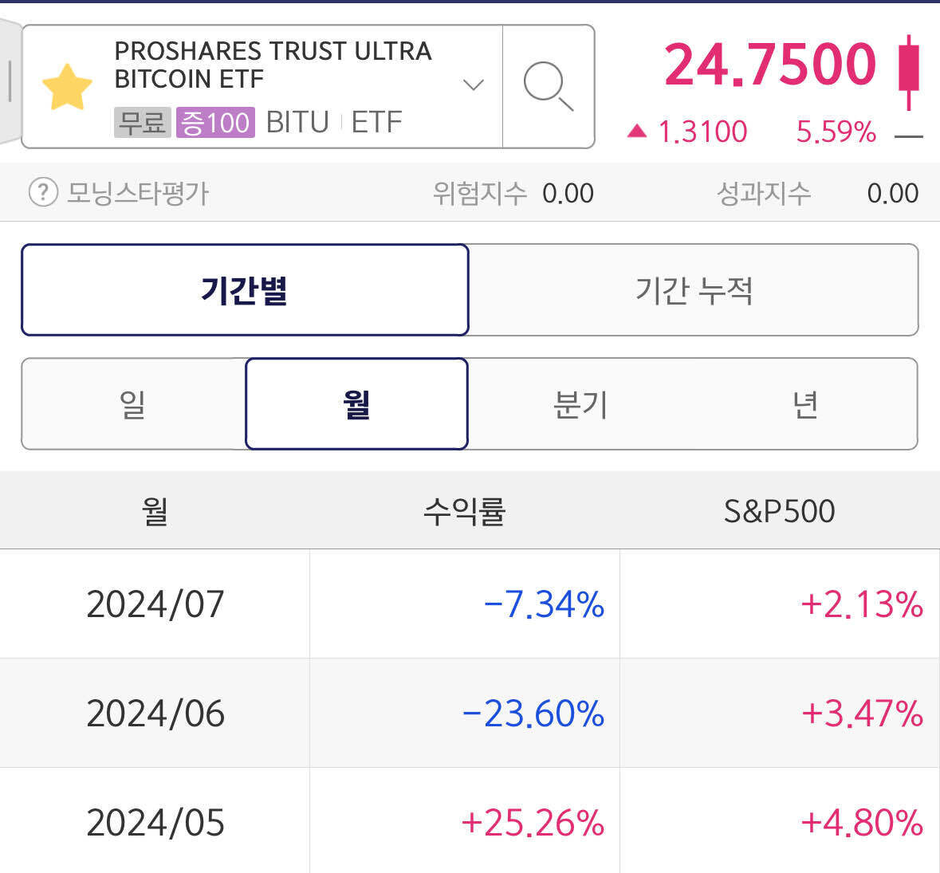Select the 년 period toggle
The height and width of the screenshot is (873, 940).
(x=805, y=404)
